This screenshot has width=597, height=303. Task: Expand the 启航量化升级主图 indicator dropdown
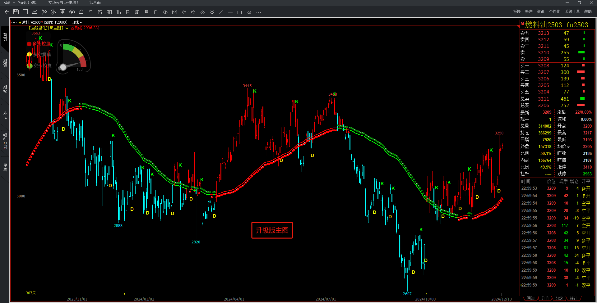(67, 28)
